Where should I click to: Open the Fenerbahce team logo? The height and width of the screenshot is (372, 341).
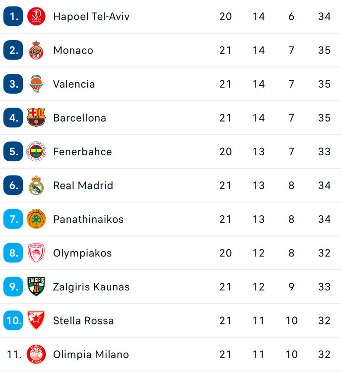36,151
